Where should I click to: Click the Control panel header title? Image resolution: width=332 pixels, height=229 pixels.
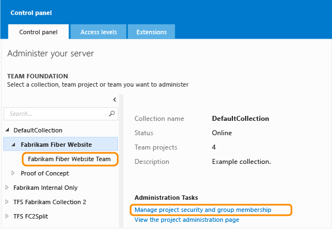(x=31, y=13)
